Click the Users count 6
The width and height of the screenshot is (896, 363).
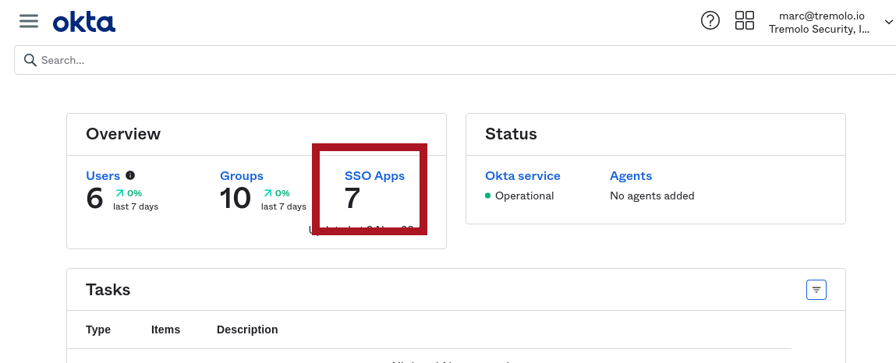pyautogui.click(x=94, y=199)
